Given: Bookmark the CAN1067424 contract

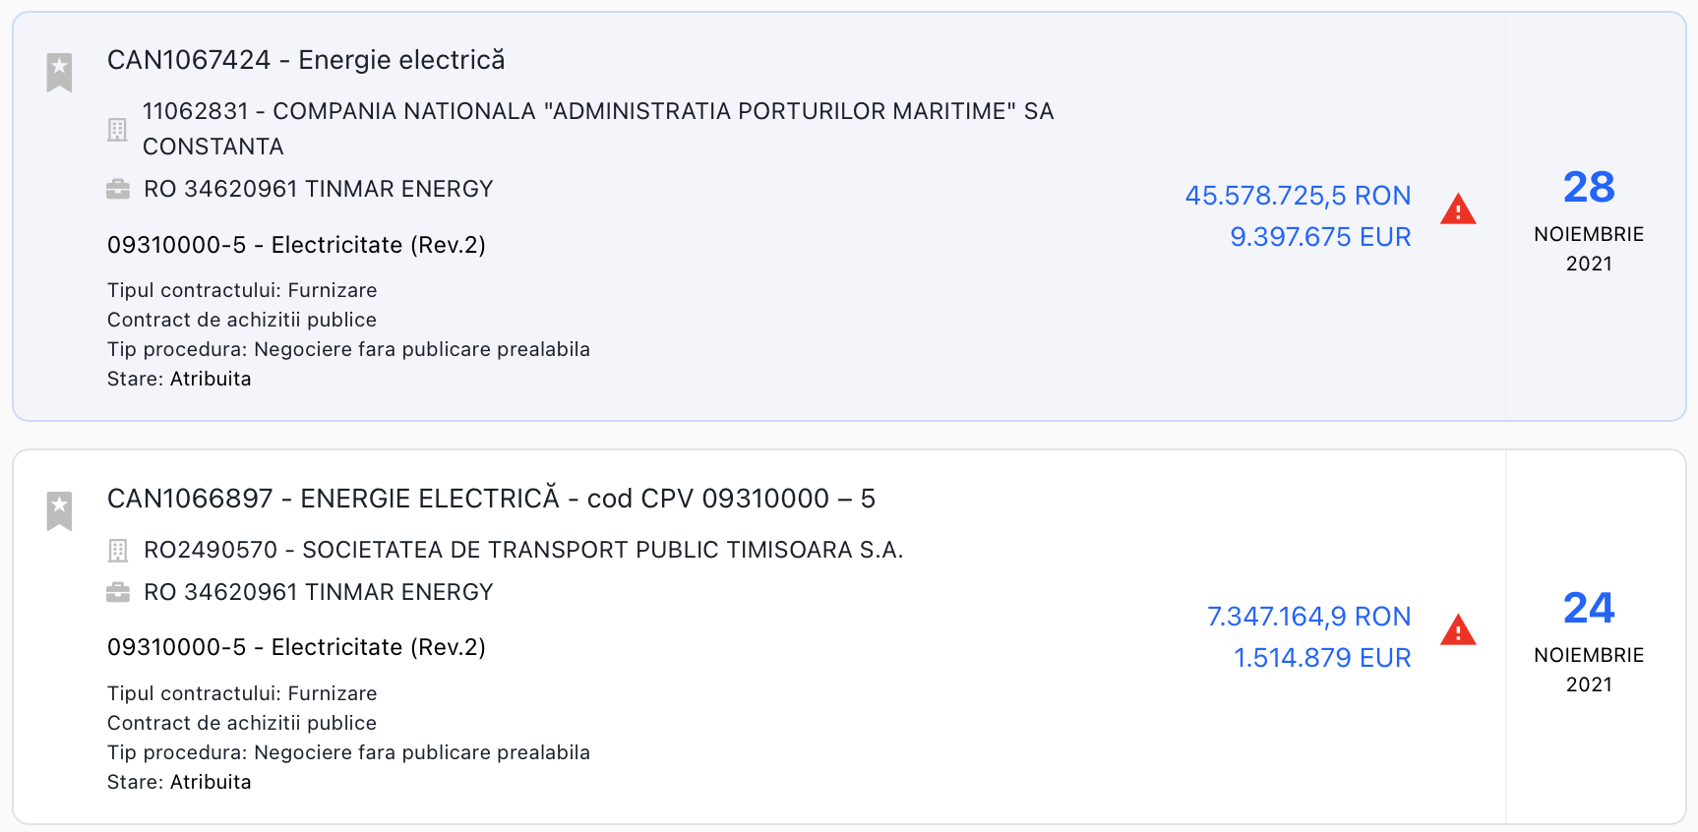Looking at the screenshot, I should pyautogui.click(x=60, y=72).
